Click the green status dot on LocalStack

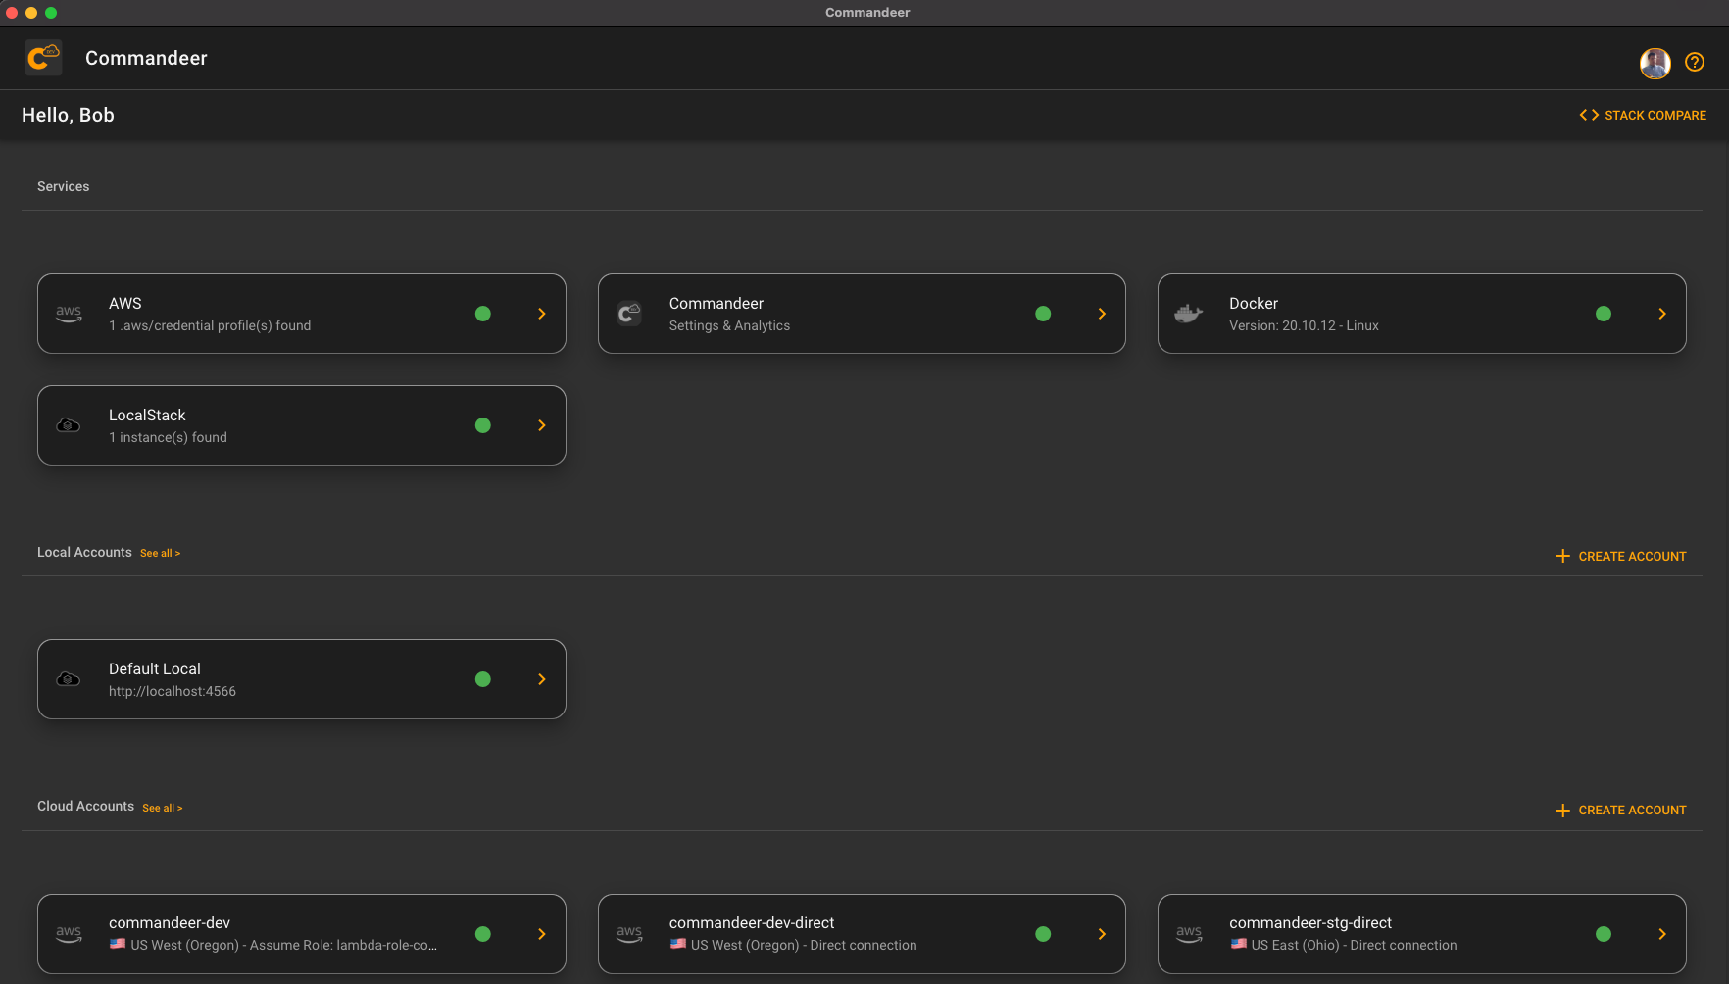(x=483, y=425)
